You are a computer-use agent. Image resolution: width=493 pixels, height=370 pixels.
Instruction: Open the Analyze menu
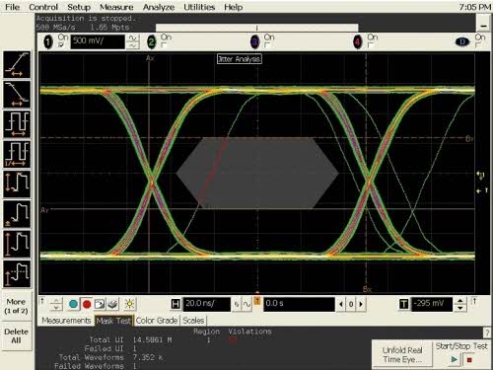159,7
